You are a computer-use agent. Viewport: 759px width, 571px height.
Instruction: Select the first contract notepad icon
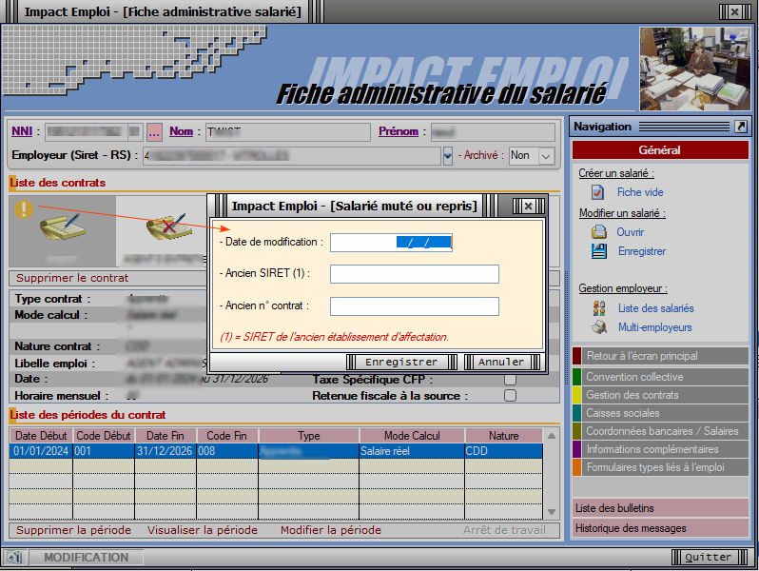[63, 226]
